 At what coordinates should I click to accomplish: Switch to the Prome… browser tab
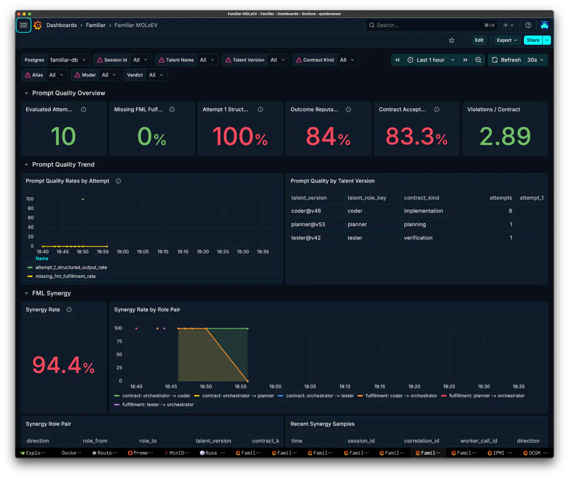[140, 453]
